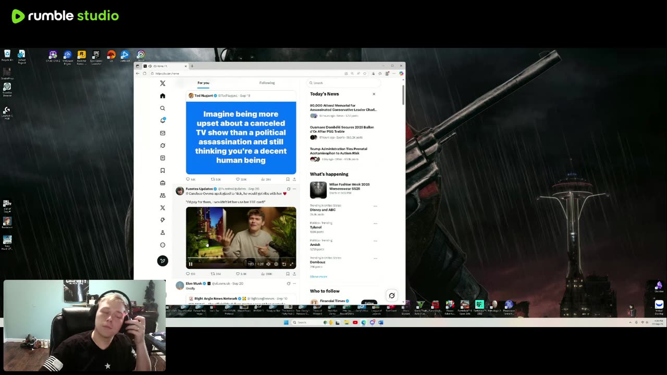Open the Milan Fashion Week event thumbnail
Screen dimensions: 667x375
click(318, 190)
